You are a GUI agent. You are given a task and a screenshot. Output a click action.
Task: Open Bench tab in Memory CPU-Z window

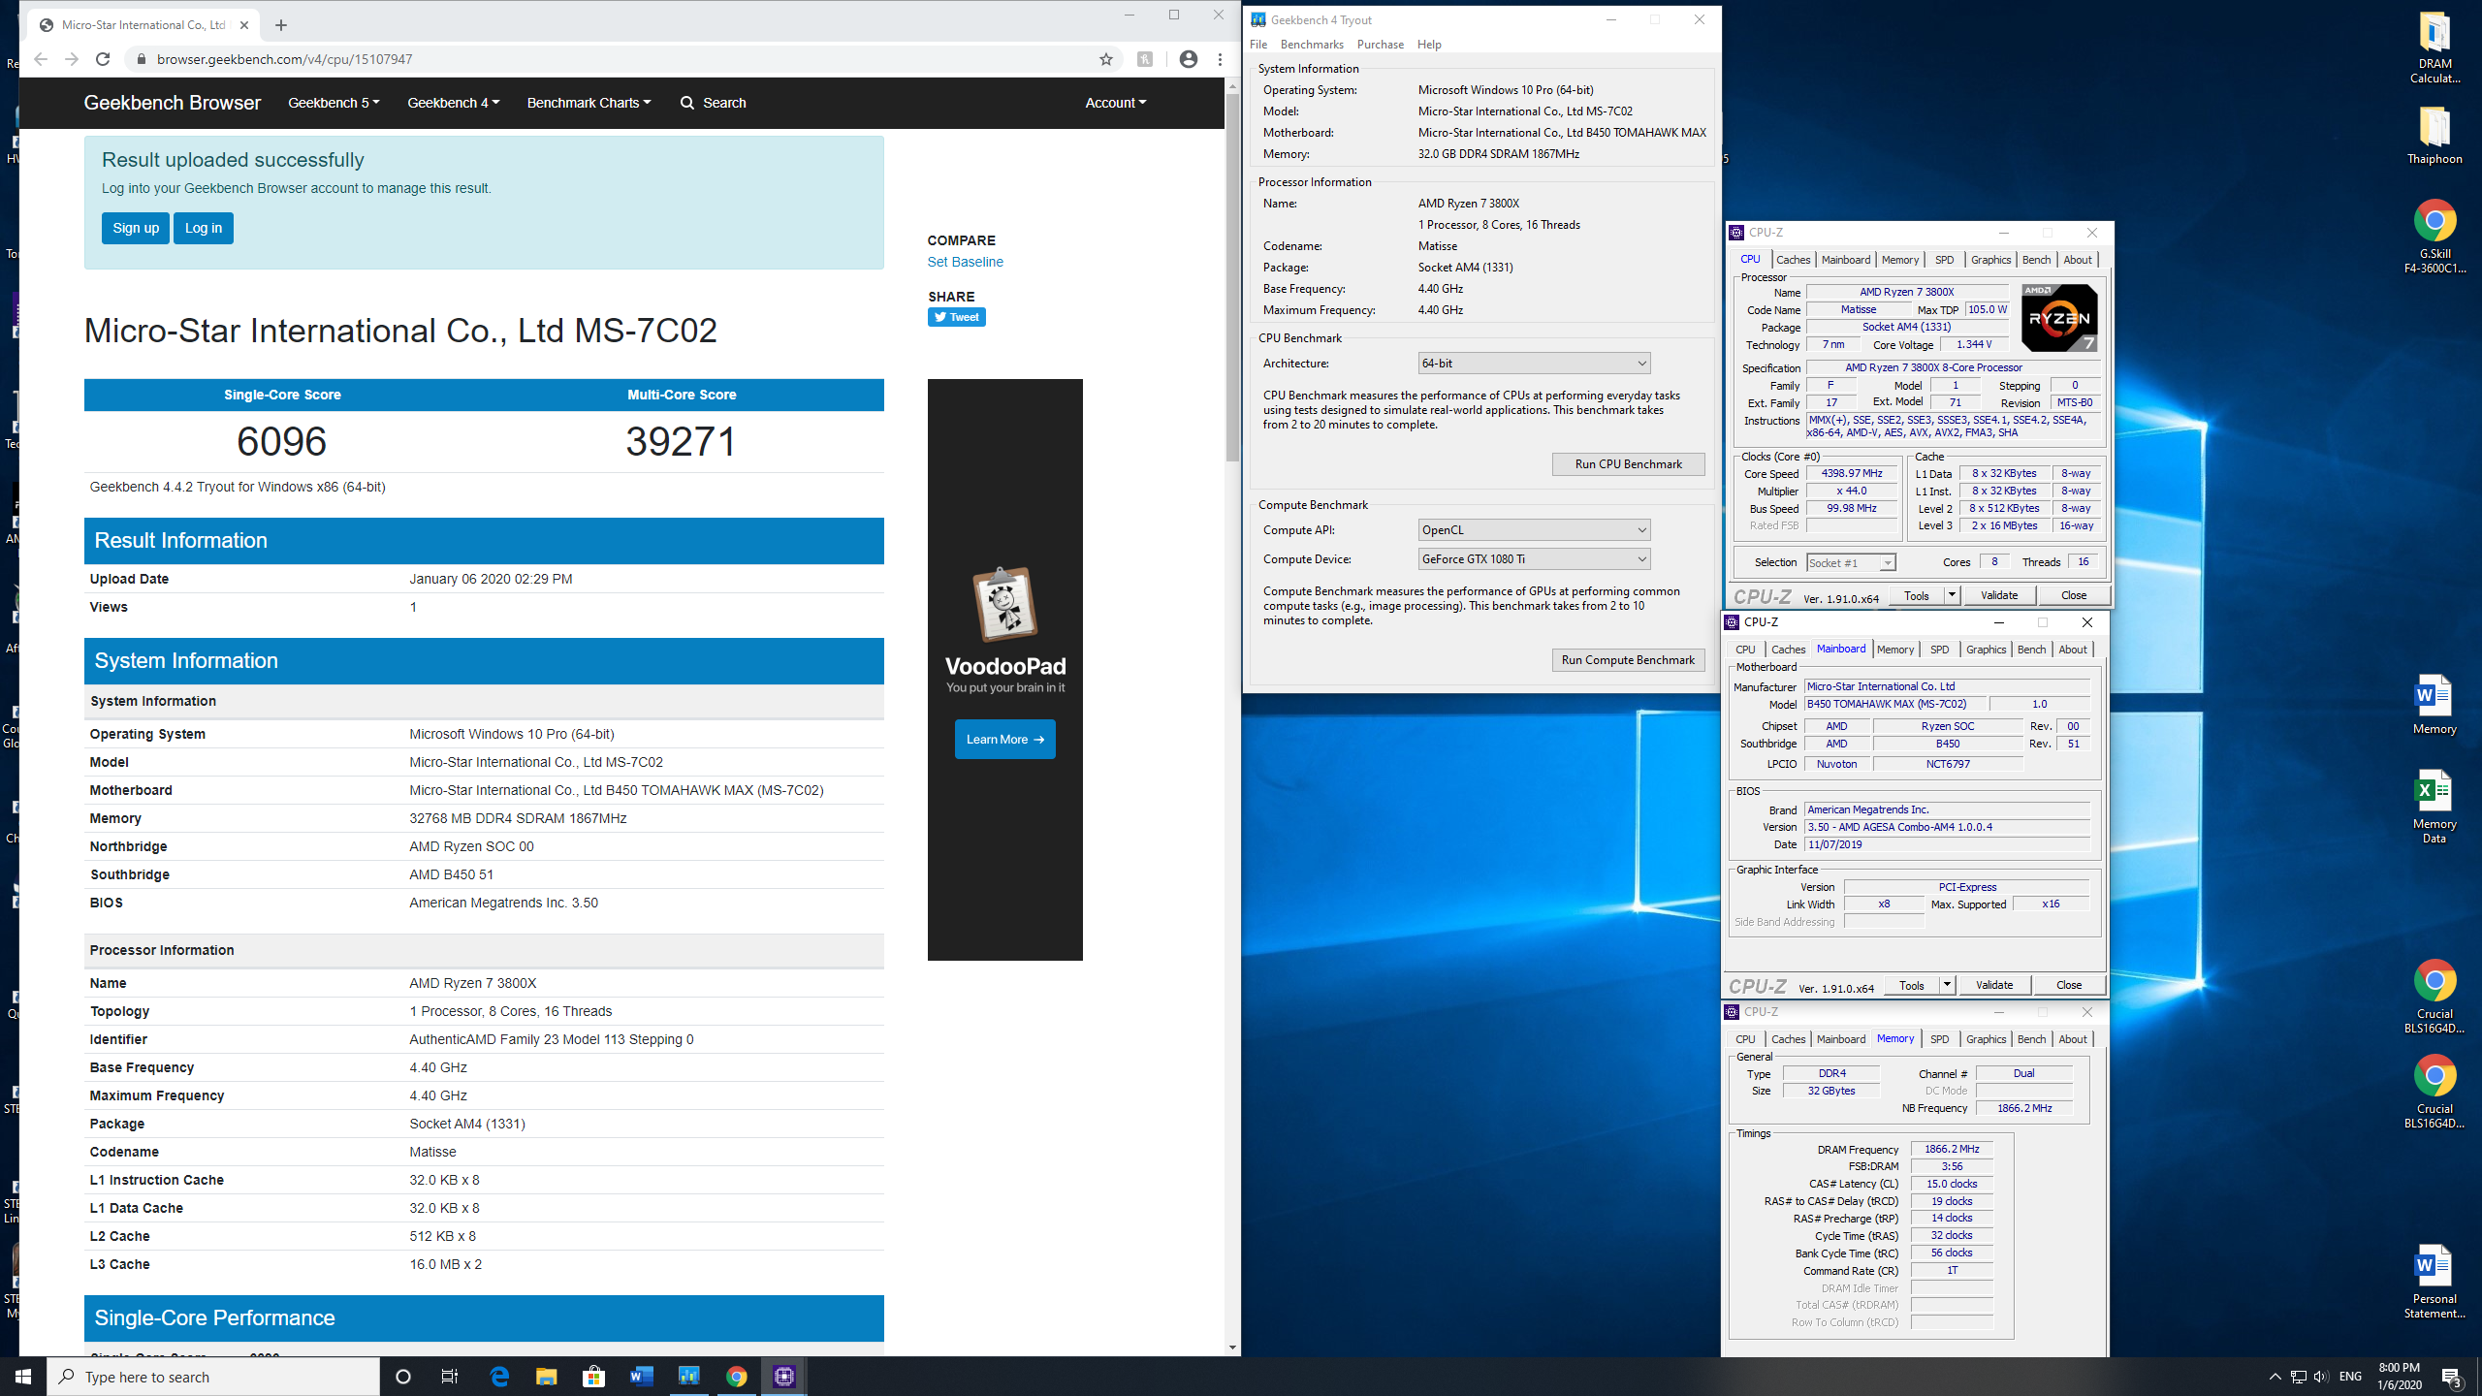tap(2031, 1039)
